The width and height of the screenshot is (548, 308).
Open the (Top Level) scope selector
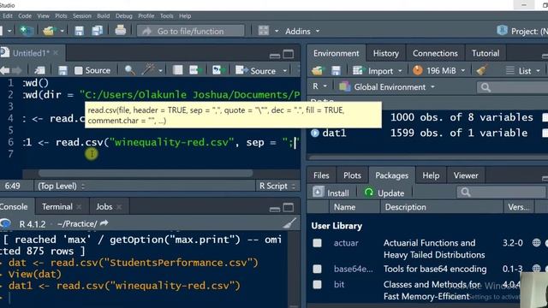point(61,186)
